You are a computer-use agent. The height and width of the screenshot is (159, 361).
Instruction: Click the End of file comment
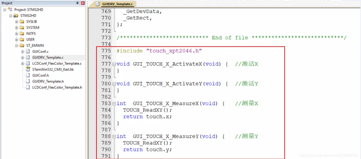(x=231, y=38)
